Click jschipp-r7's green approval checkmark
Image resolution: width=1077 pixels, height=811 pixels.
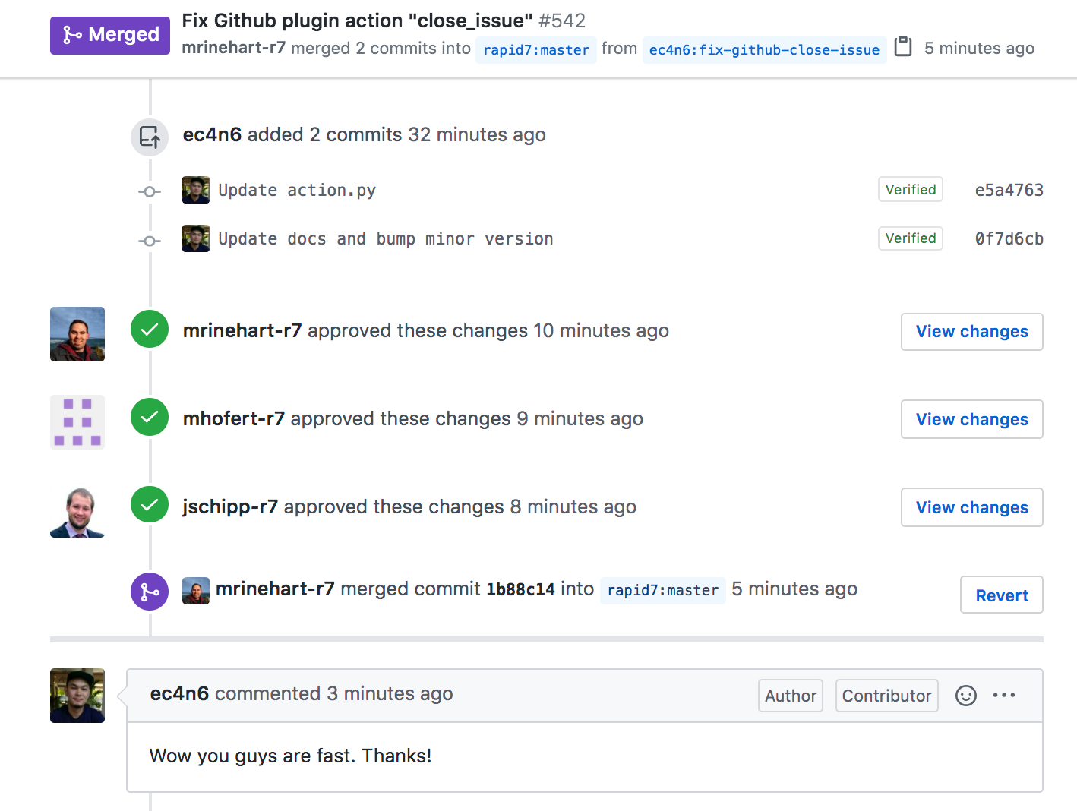tap(150, 505)
